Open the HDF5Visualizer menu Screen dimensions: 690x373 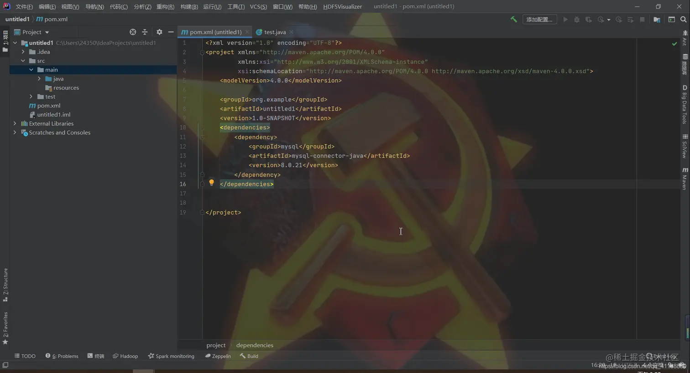pos(342,6)
